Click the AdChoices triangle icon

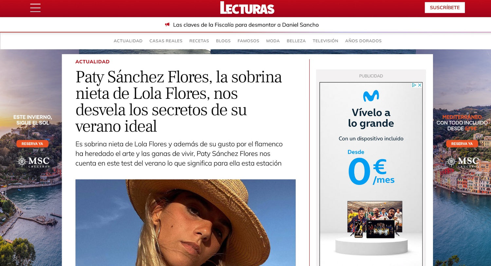(x=414, y=85)
